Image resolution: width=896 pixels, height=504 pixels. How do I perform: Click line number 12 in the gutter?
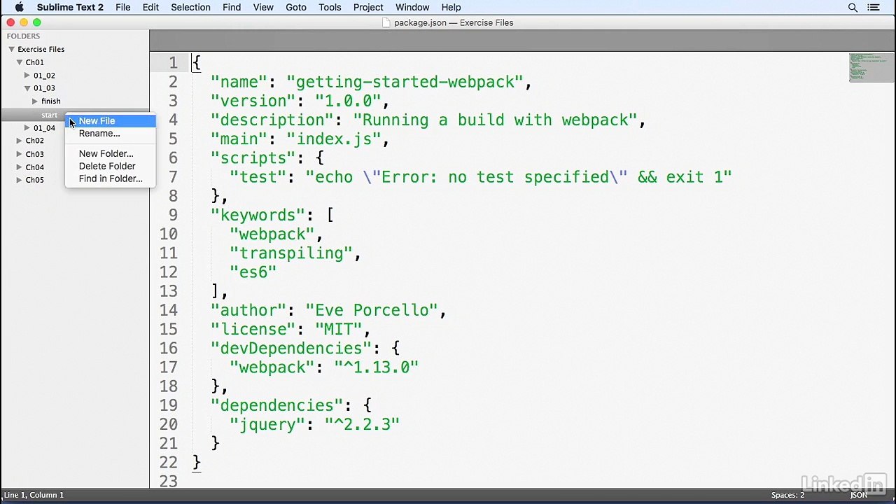[169, 272]
